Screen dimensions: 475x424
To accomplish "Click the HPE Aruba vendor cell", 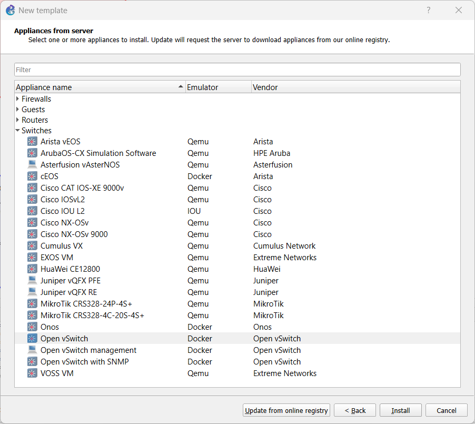I will point(272,153).
